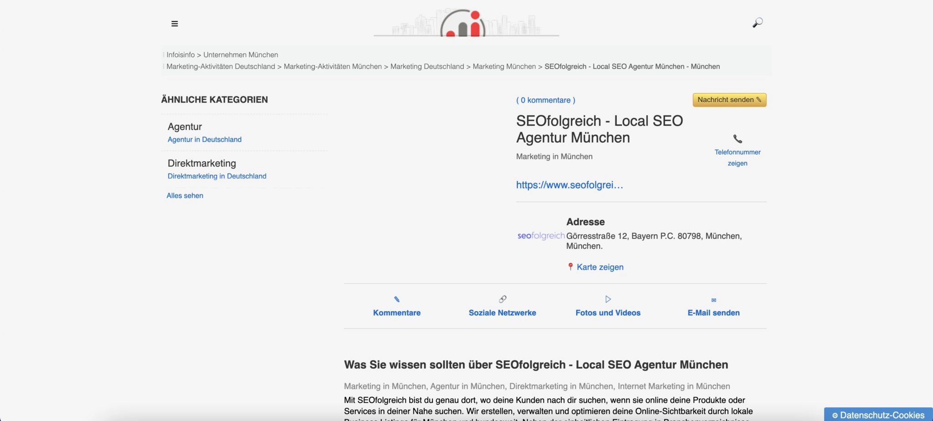Click the pencil icon above Kommentare
The width and height of the screenshot is (933, 421).
coord(397,299)
